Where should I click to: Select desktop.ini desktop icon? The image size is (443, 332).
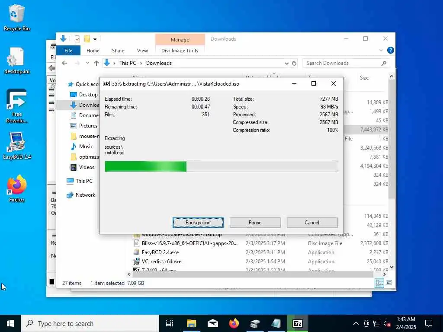[x=17, y=61]
